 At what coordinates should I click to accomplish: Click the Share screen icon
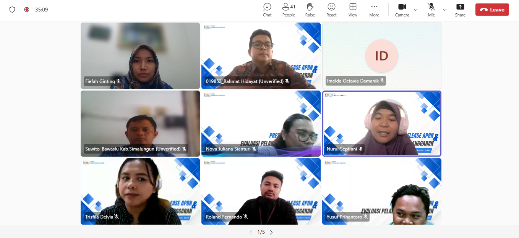pos(460,10)
